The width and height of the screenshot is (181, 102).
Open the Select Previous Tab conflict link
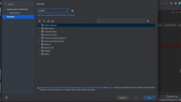(x=94, y=88)
